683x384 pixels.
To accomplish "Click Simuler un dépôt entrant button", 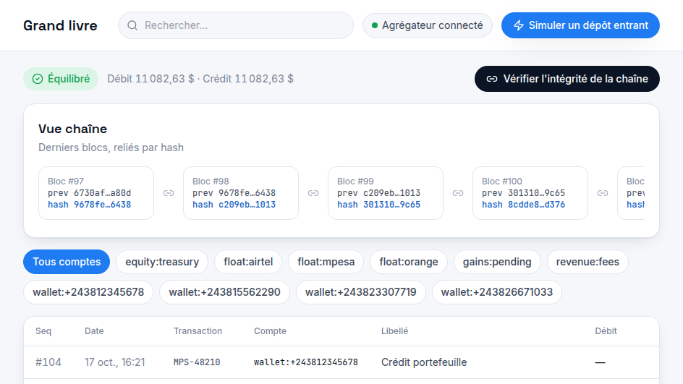I will pos(580,25).
